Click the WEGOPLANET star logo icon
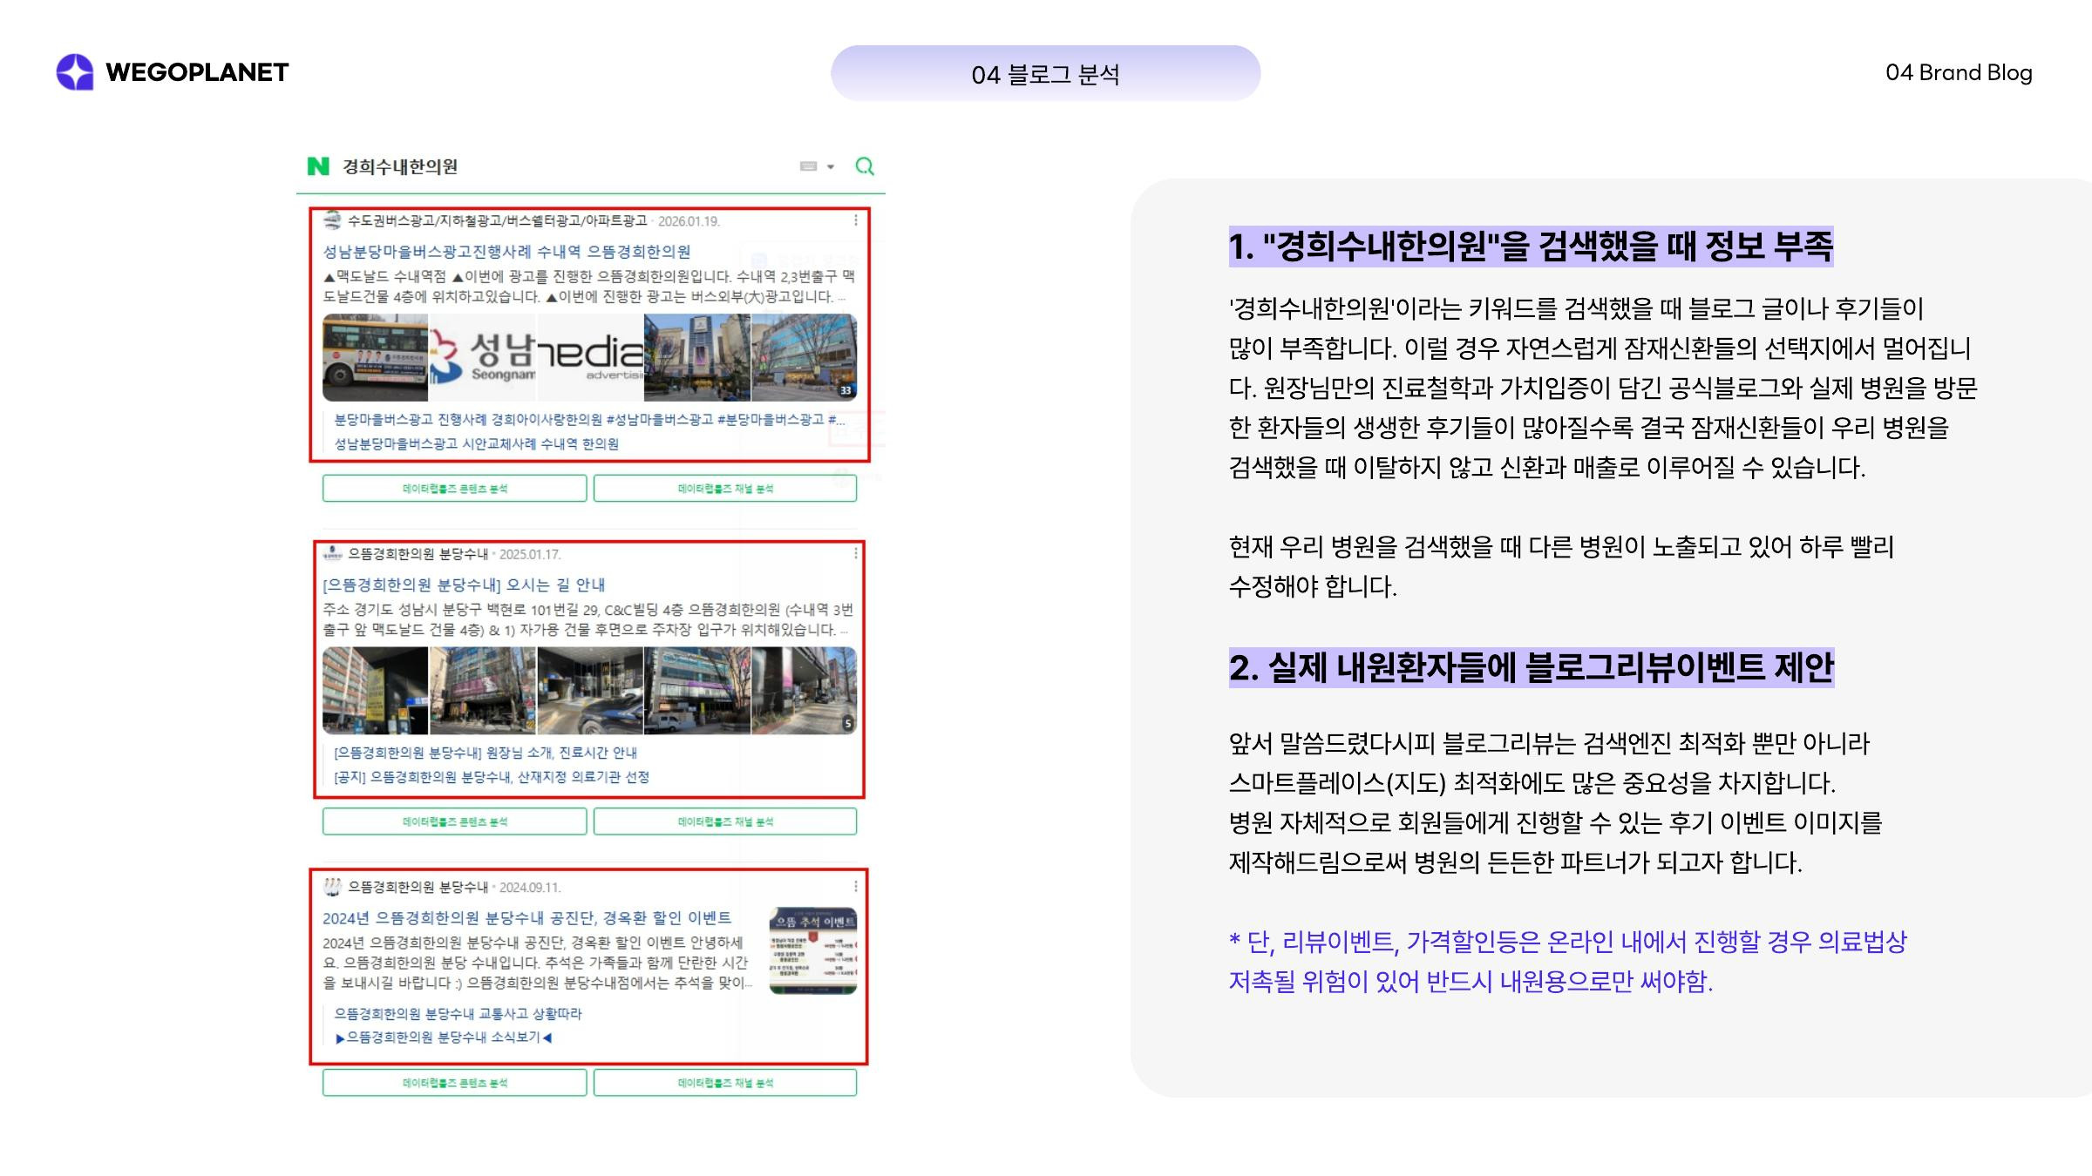This screenshot has width=2092, height=1176. click(75, 72)
